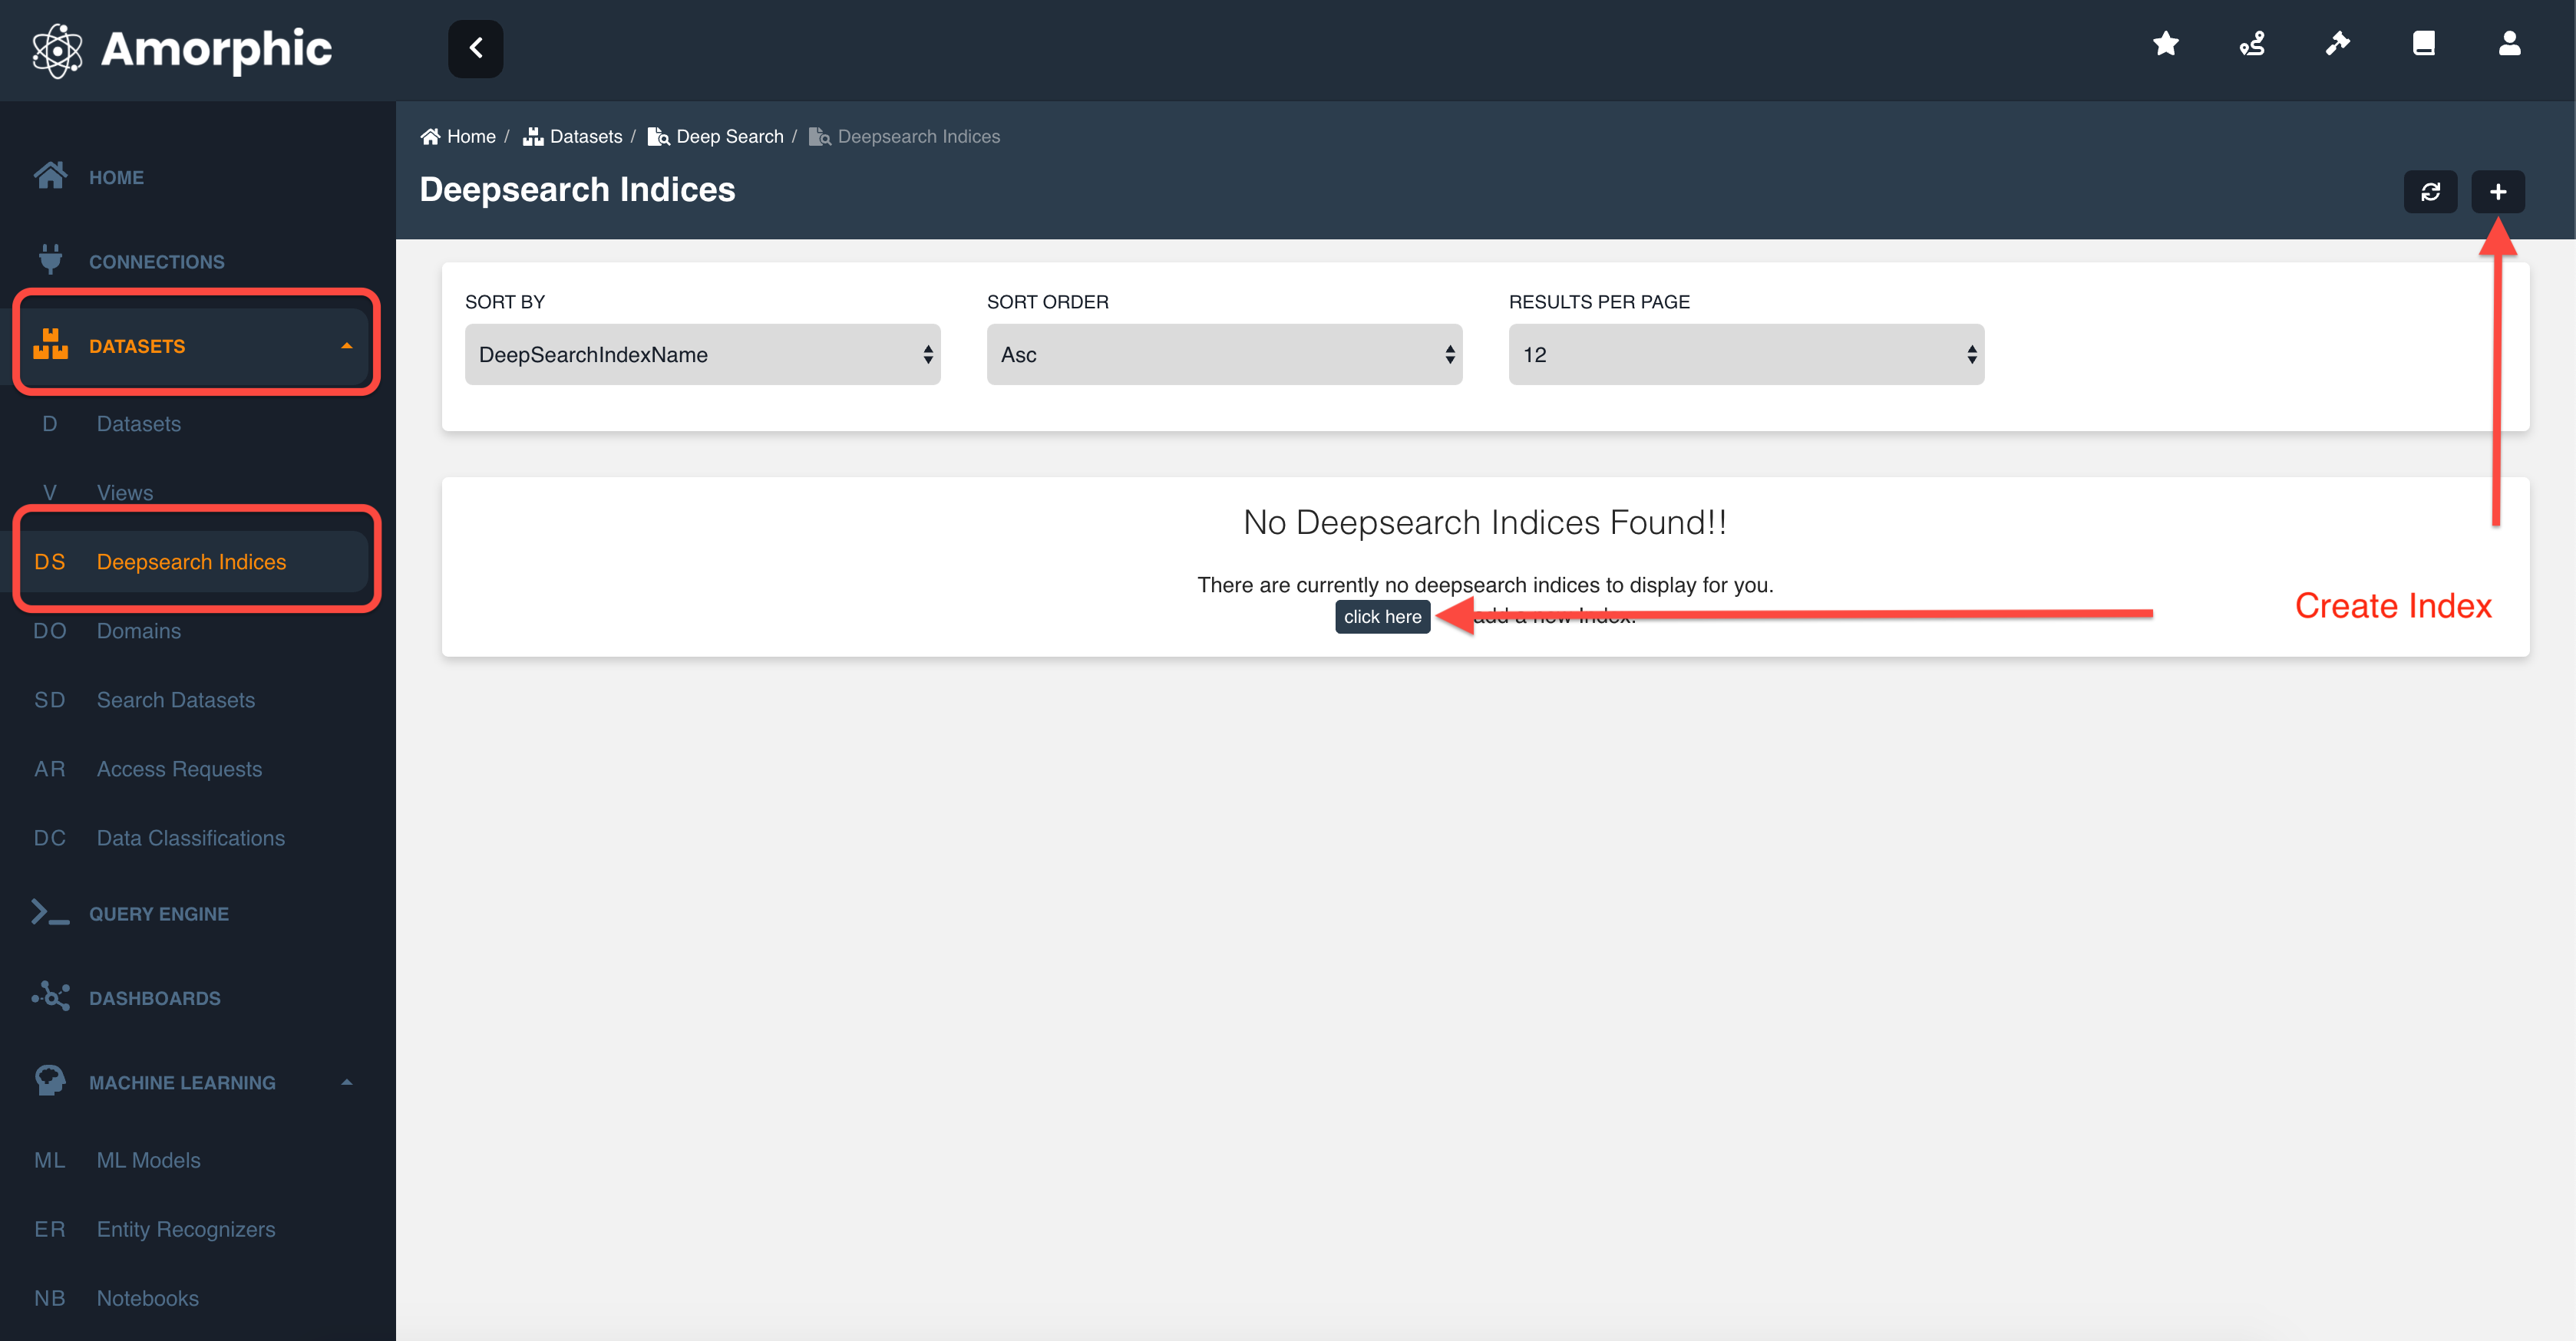This screenshot has height=1341, width=2576.
Task: Open the favorites star icon
Action: pyautogui.click(x=2165, y=44)
